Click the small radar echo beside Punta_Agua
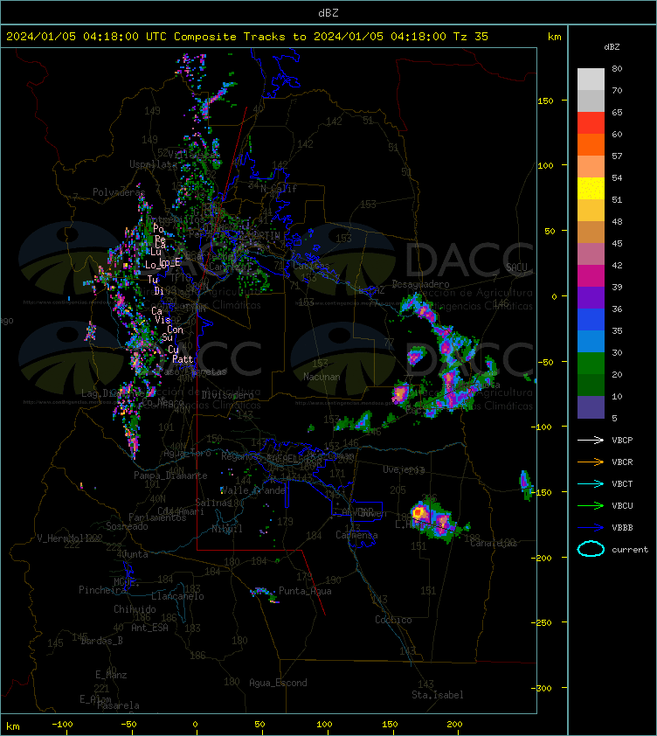657x736 pixels. [265, 594]
